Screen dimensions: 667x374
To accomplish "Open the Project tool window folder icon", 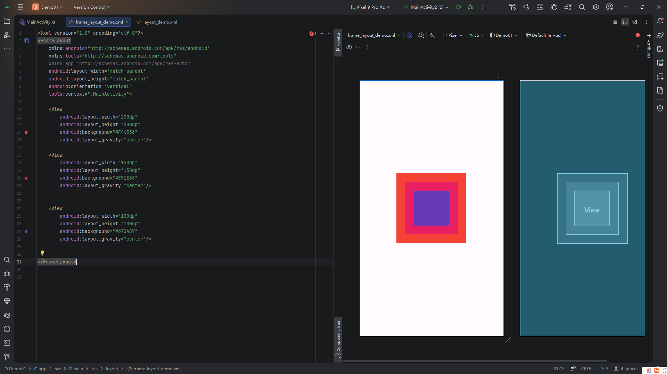I will click(7, 21).
